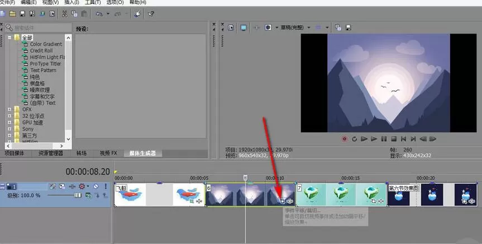
Task: Click the split screen view icon
Action: (268, 28)
